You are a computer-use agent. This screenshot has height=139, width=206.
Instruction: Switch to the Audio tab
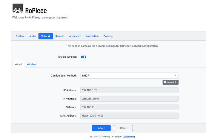tap(33, 36)
